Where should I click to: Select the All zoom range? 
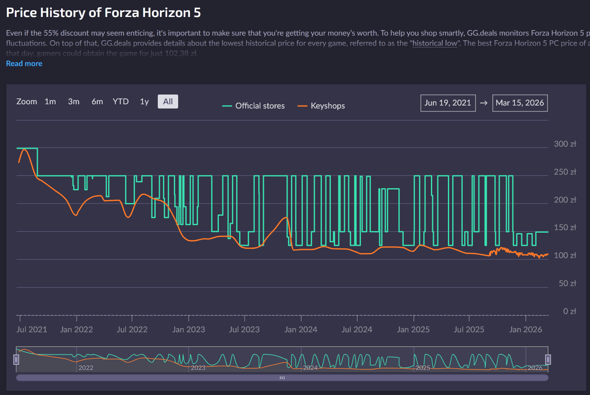point(168,102)
